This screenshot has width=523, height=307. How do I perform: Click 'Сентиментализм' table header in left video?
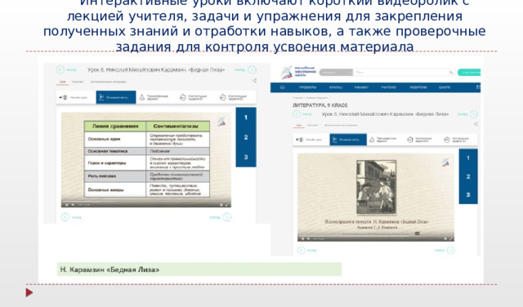tap(178, 126)
